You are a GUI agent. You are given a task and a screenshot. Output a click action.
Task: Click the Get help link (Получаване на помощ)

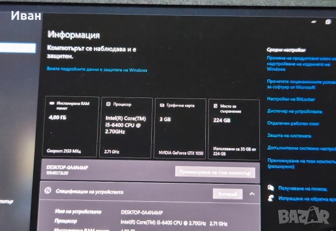(302, 188)
